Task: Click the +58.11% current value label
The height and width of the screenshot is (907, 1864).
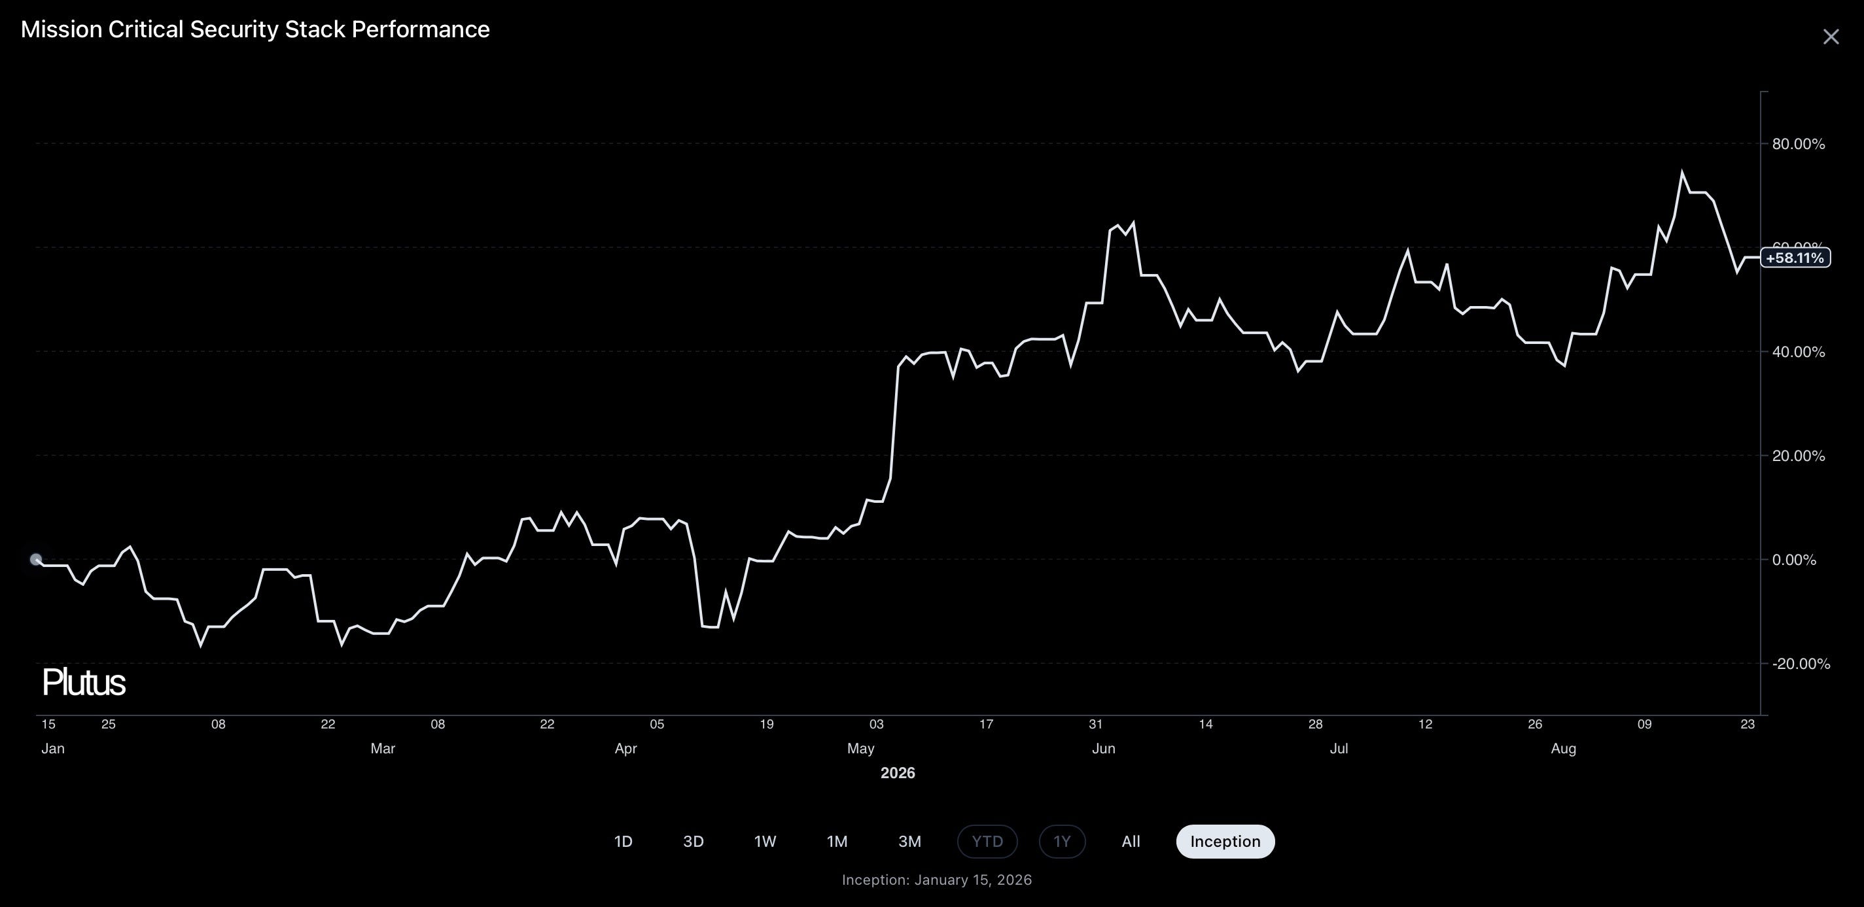Action: pos(1795,258)
